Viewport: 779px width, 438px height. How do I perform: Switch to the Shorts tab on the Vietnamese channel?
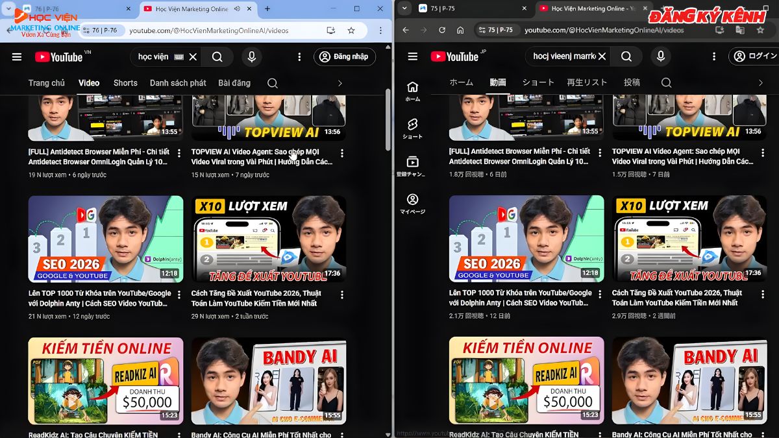[125, 82]
